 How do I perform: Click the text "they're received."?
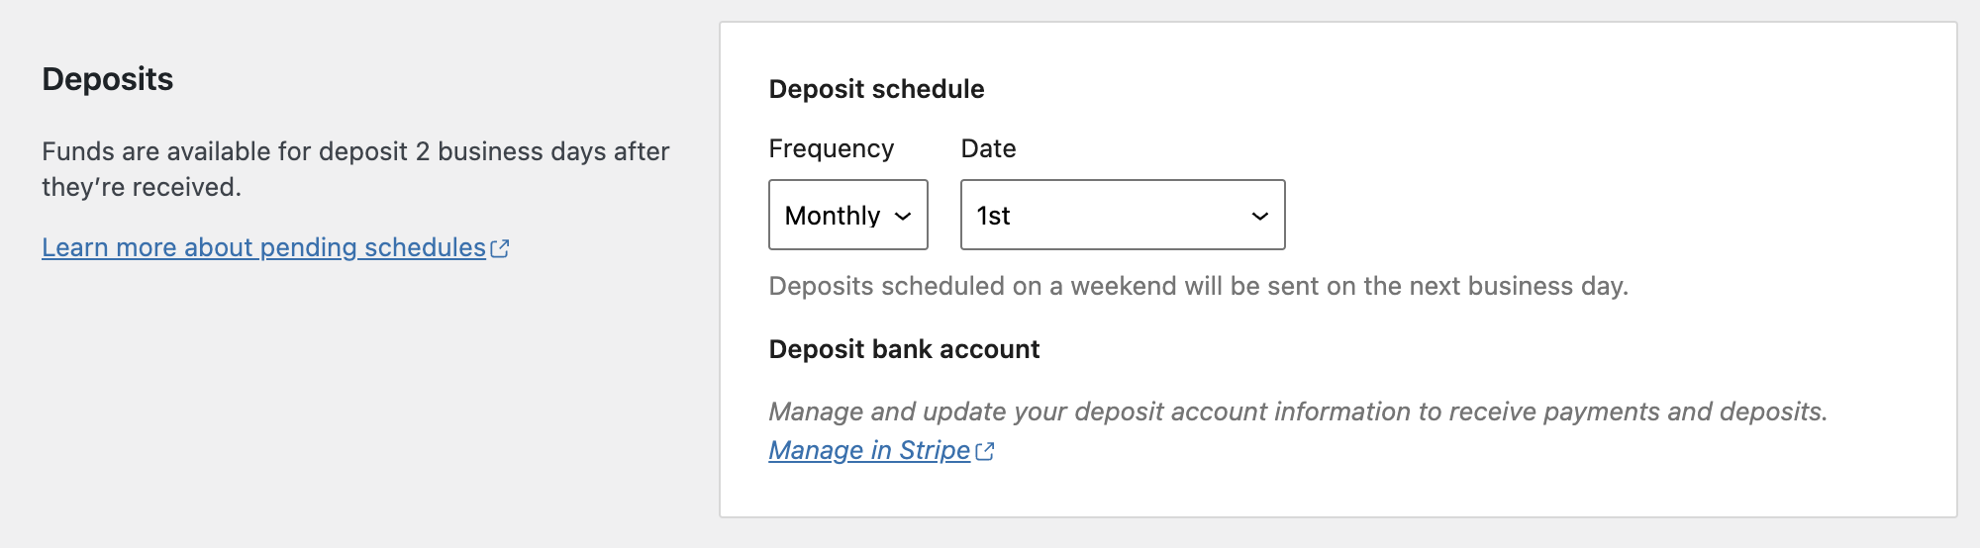point(142,187)
